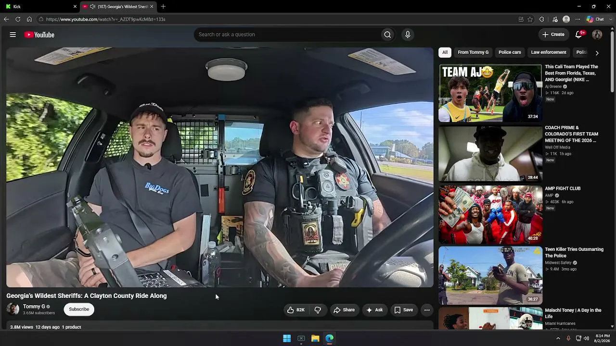616x346 pixels.
Task: Click the Share button
Action: pyautogui.click(x=344, y=310)
